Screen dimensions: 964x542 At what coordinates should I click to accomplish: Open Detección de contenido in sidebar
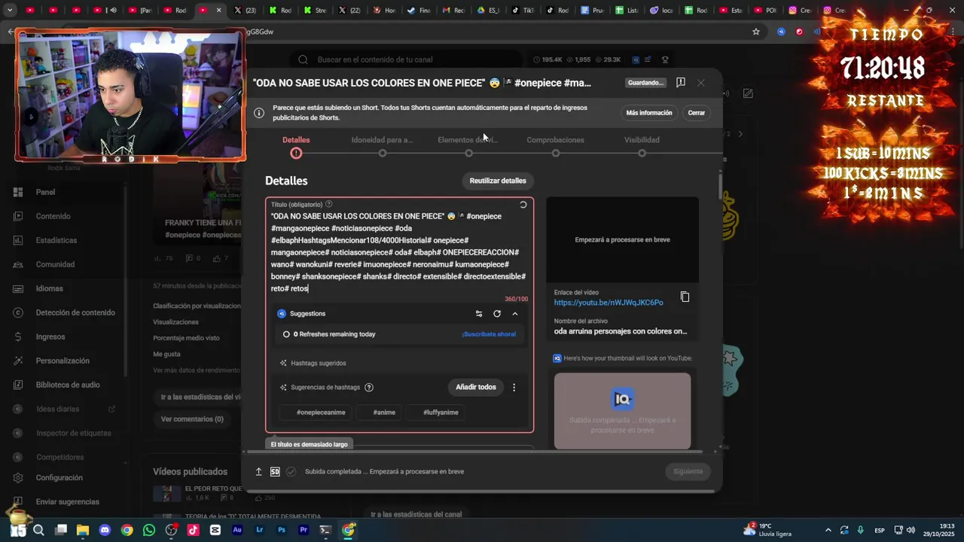[75, 312]
